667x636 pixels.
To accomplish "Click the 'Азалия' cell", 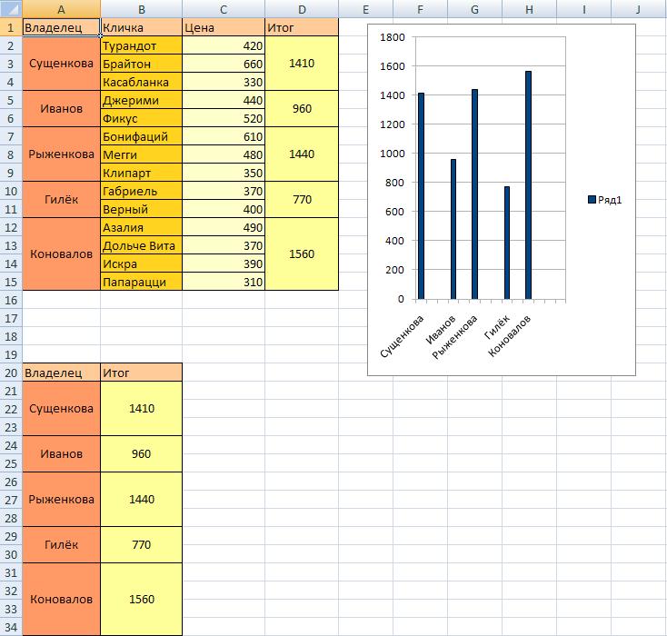I will click(142, 227).
